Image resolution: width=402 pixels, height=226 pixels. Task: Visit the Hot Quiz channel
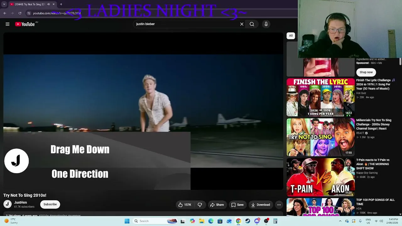point(361,93)
